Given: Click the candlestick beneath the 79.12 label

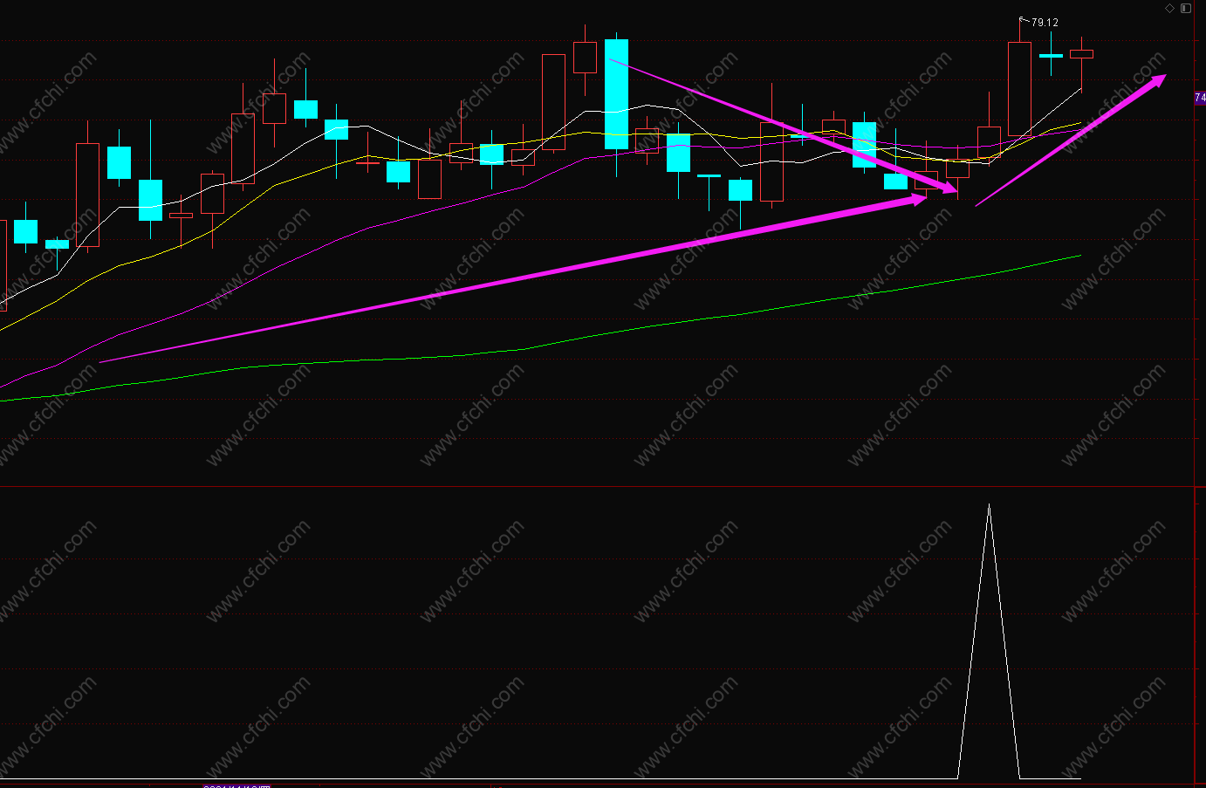Looking at the screenshot, I should coord(1019,87).
